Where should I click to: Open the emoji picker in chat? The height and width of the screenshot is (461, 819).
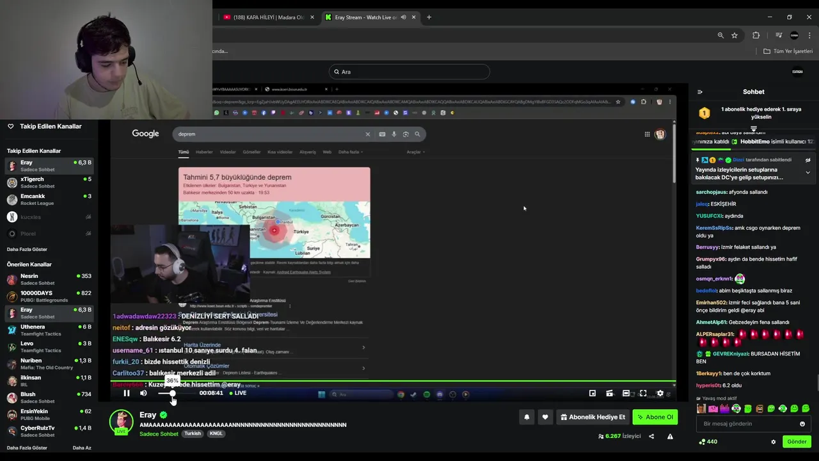(802, 424)
